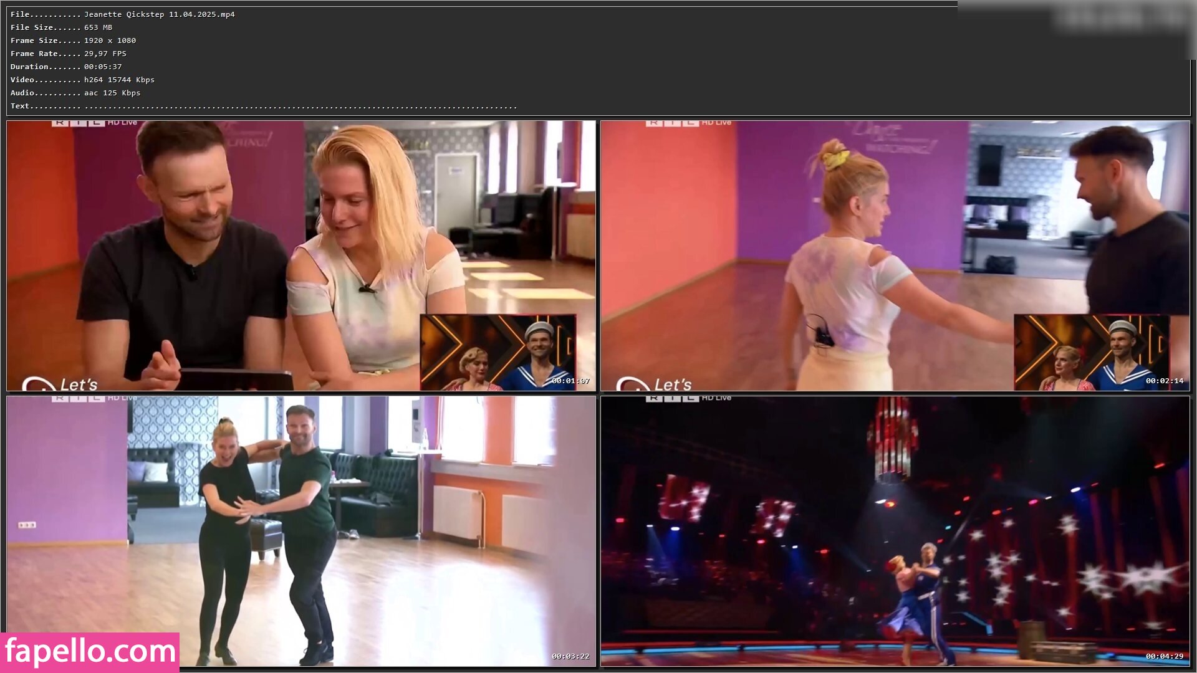
Task: Click the fapello.com watermark link
Action: pos(90,652)
